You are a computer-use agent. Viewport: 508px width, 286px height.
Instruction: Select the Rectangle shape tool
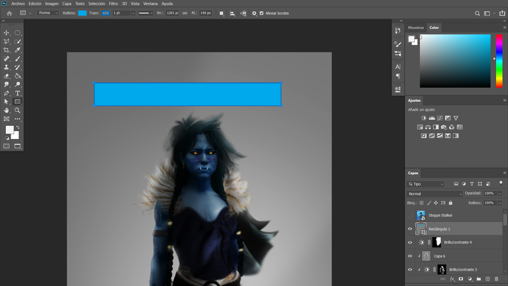[17, 101]
